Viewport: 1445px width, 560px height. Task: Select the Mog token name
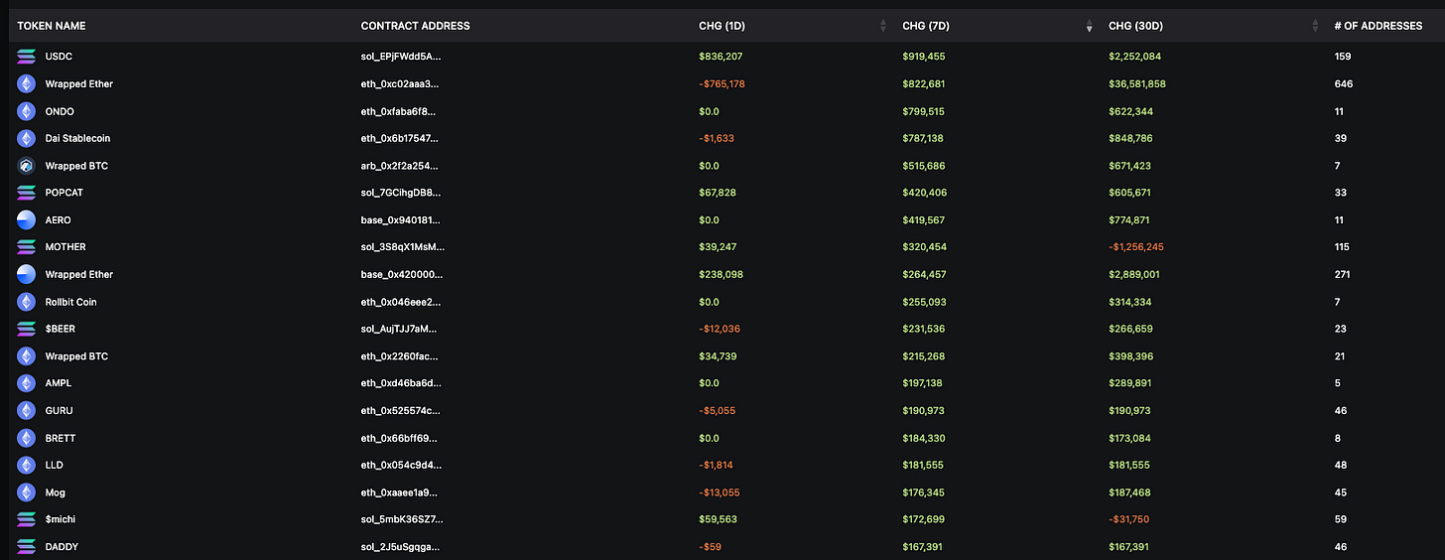[56, 492]
